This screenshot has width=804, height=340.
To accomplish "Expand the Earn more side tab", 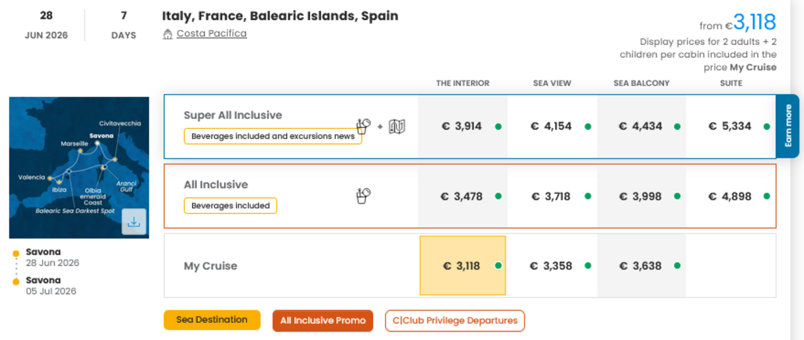I will click(788, 126).
